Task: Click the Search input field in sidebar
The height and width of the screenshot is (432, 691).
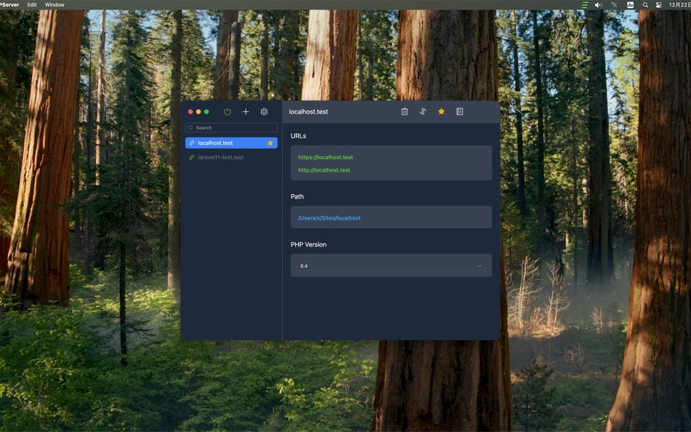Action: pyautogui.click(x=231, y=128)
